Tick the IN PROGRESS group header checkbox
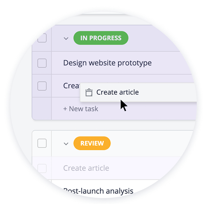Image resolution: width=207 pixels, height=207 pixels. point(42,38)
